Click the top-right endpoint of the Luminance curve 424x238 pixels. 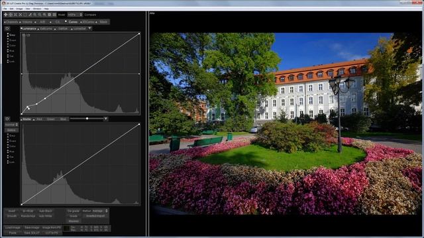click(139, 34)
